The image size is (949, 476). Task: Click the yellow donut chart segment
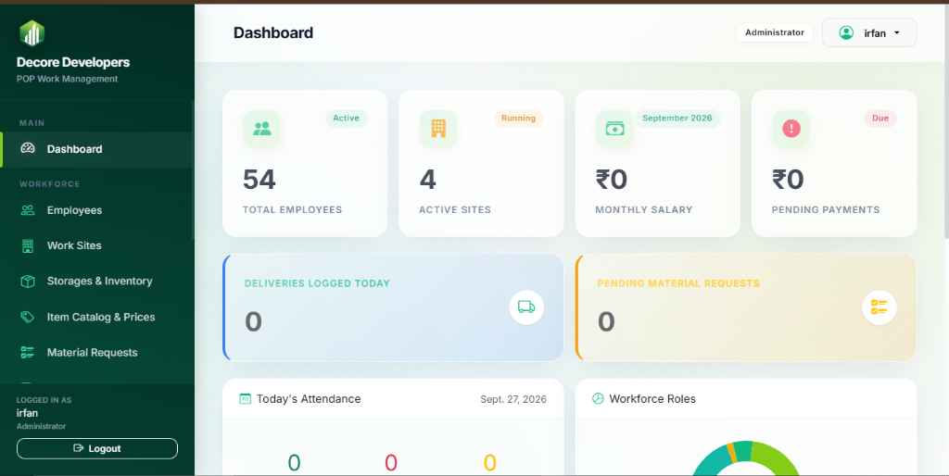pyautogui.click(x=731, y=453)
